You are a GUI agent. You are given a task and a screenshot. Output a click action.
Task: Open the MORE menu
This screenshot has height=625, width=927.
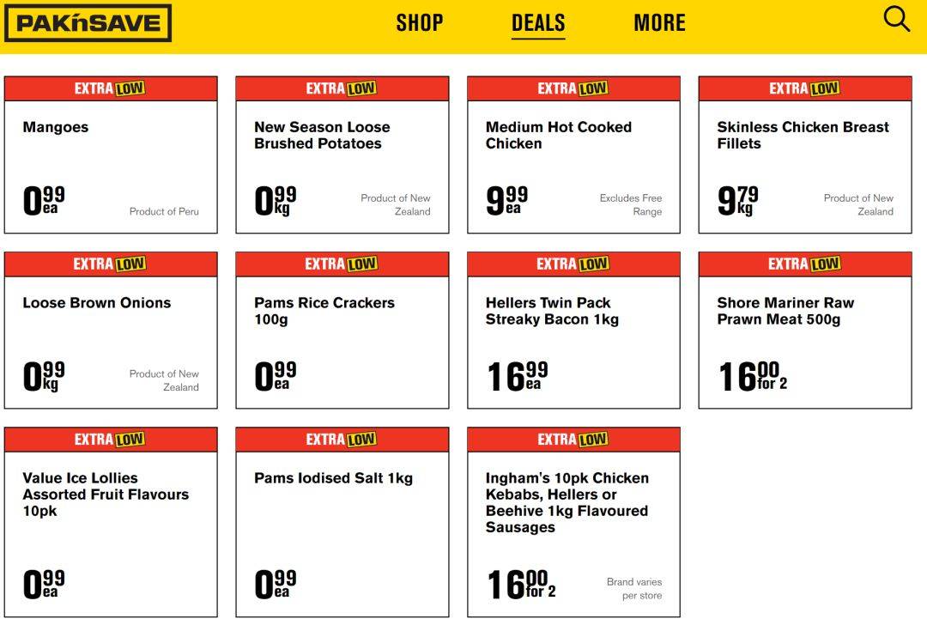(660, 23)
